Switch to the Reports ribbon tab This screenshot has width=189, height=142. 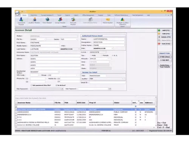[x=68, y=15]
